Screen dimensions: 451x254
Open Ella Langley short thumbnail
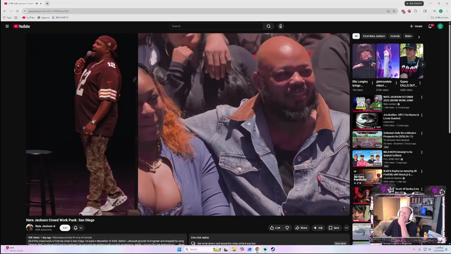(x=364, y=61)
